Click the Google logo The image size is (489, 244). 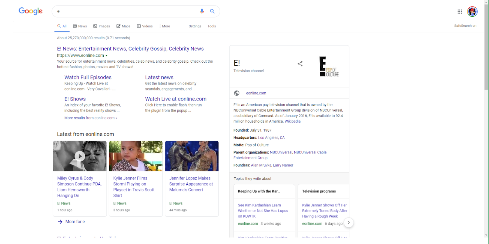point(31,11)
